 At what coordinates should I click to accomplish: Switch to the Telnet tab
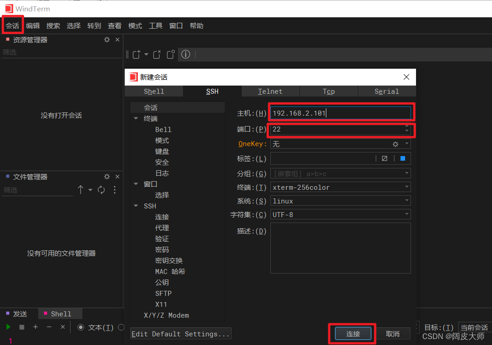coord(270,91)
